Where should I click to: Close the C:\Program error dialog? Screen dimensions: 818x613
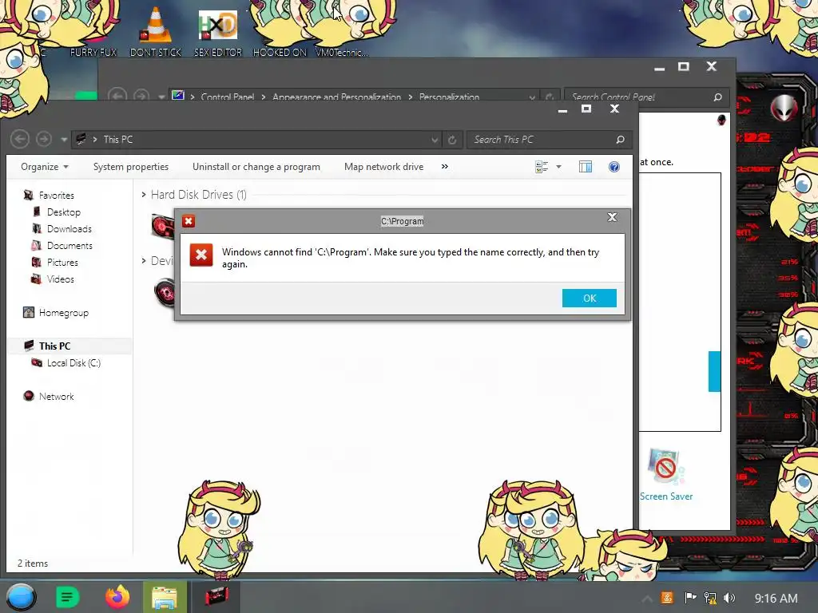click(612, 217)
